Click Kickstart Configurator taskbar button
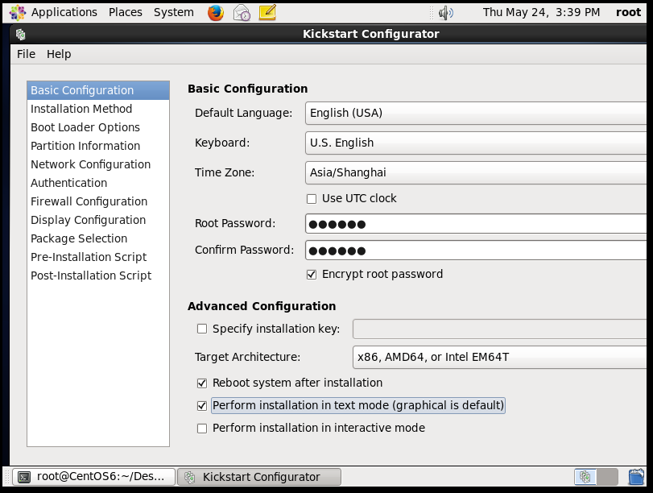This screenshot has width=653, height=493. click(x=259, y=477)
